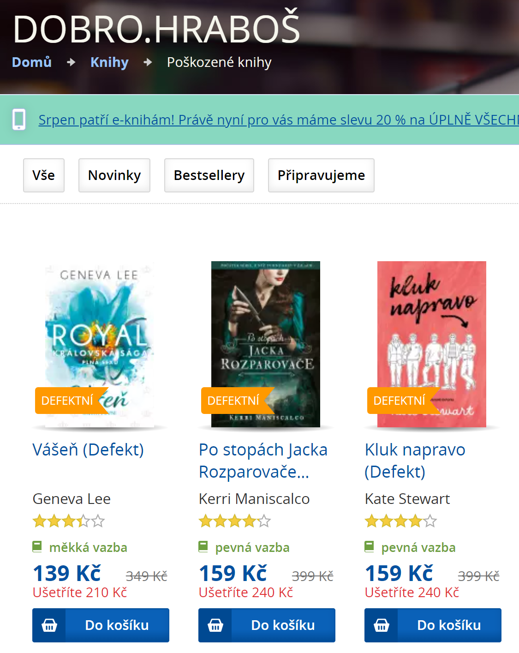The height and width of the screenshot is (653, 519).
Task: Select the Vše filter tab
Action: pyautogui.click(x=44, y=175)
